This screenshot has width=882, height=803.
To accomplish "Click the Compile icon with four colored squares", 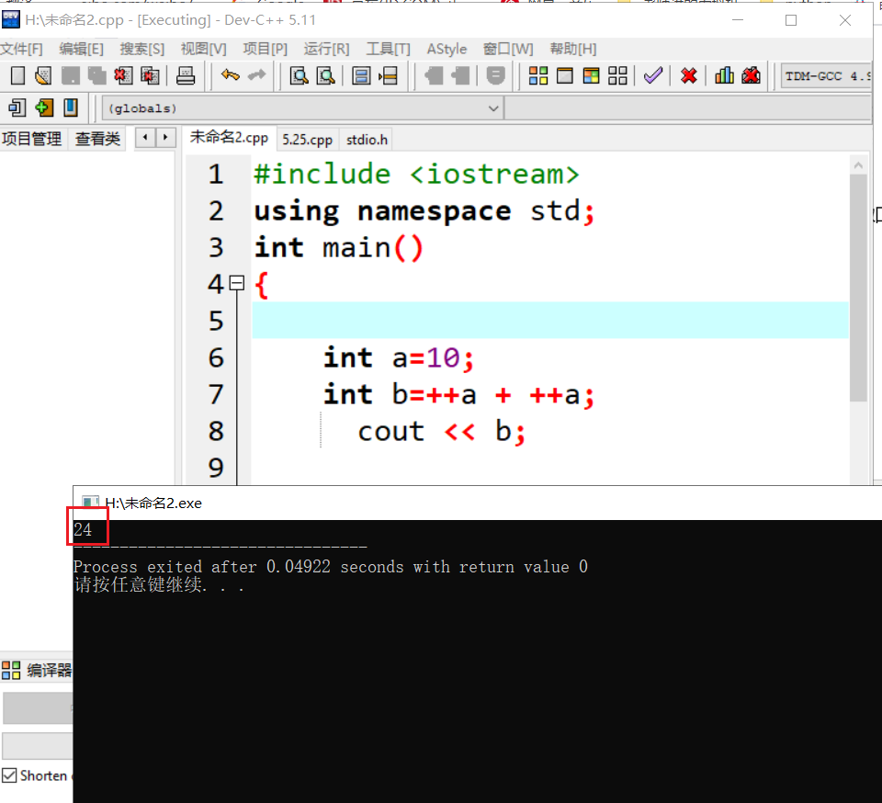I will 538,74.
